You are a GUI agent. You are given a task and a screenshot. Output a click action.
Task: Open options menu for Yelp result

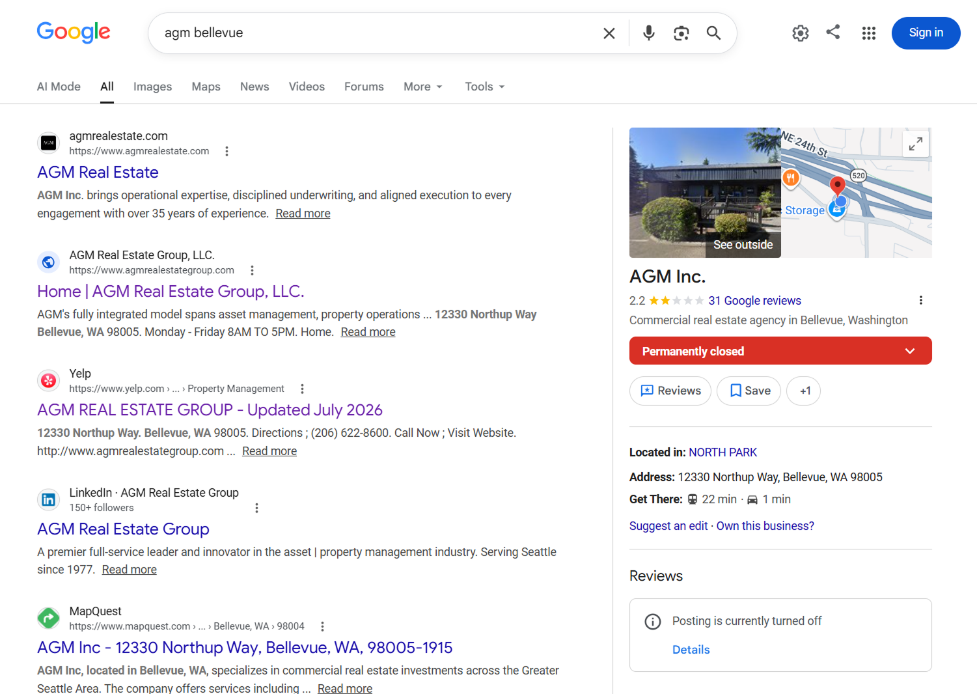[x=302, y=389]
